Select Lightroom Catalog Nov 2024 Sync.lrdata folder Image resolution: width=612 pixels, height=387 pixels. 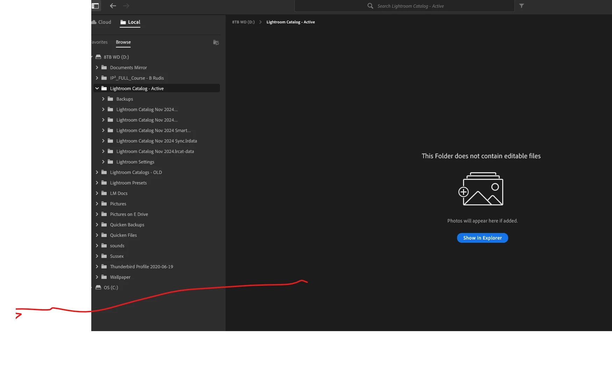pyautogui.click(x=157, y=141)
